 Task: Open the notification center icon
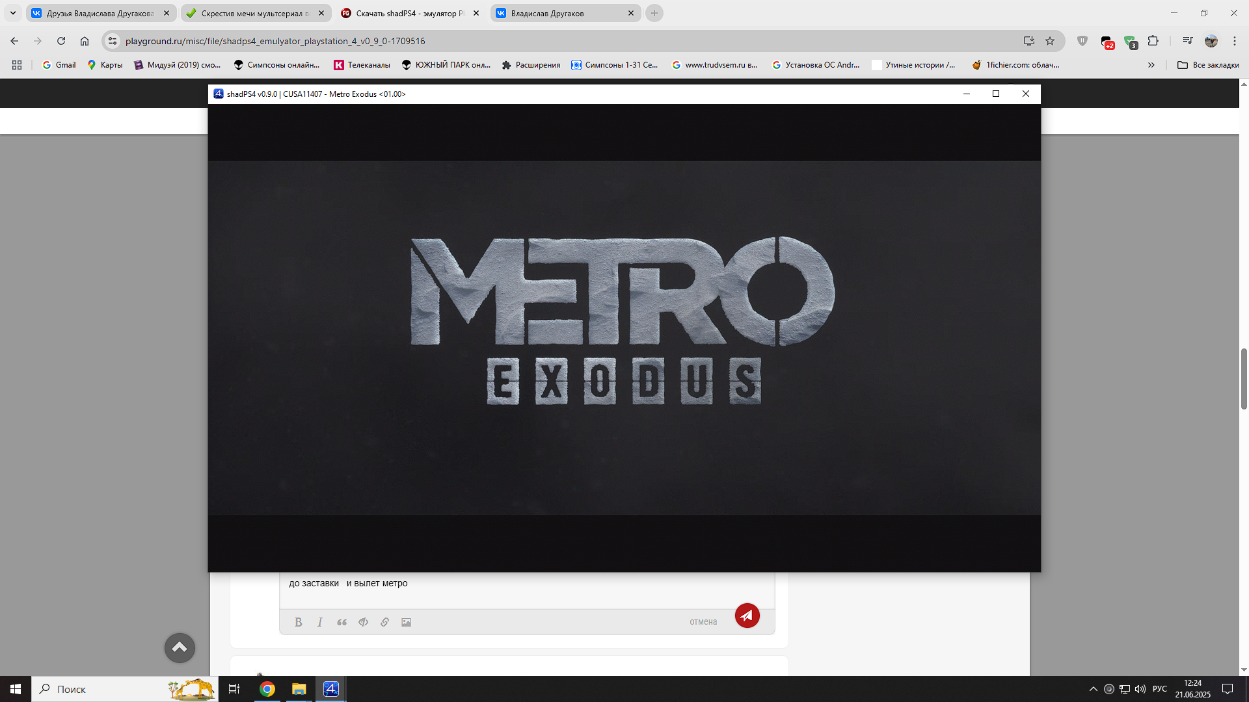pyautogui.click(x=1228, y=689)
